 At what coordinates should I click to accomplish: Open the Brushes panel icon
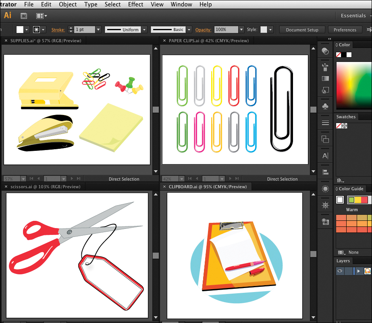(325, 67)
